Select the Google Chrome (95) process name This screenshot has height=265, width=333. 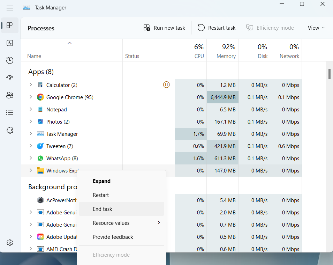point(70,97)
